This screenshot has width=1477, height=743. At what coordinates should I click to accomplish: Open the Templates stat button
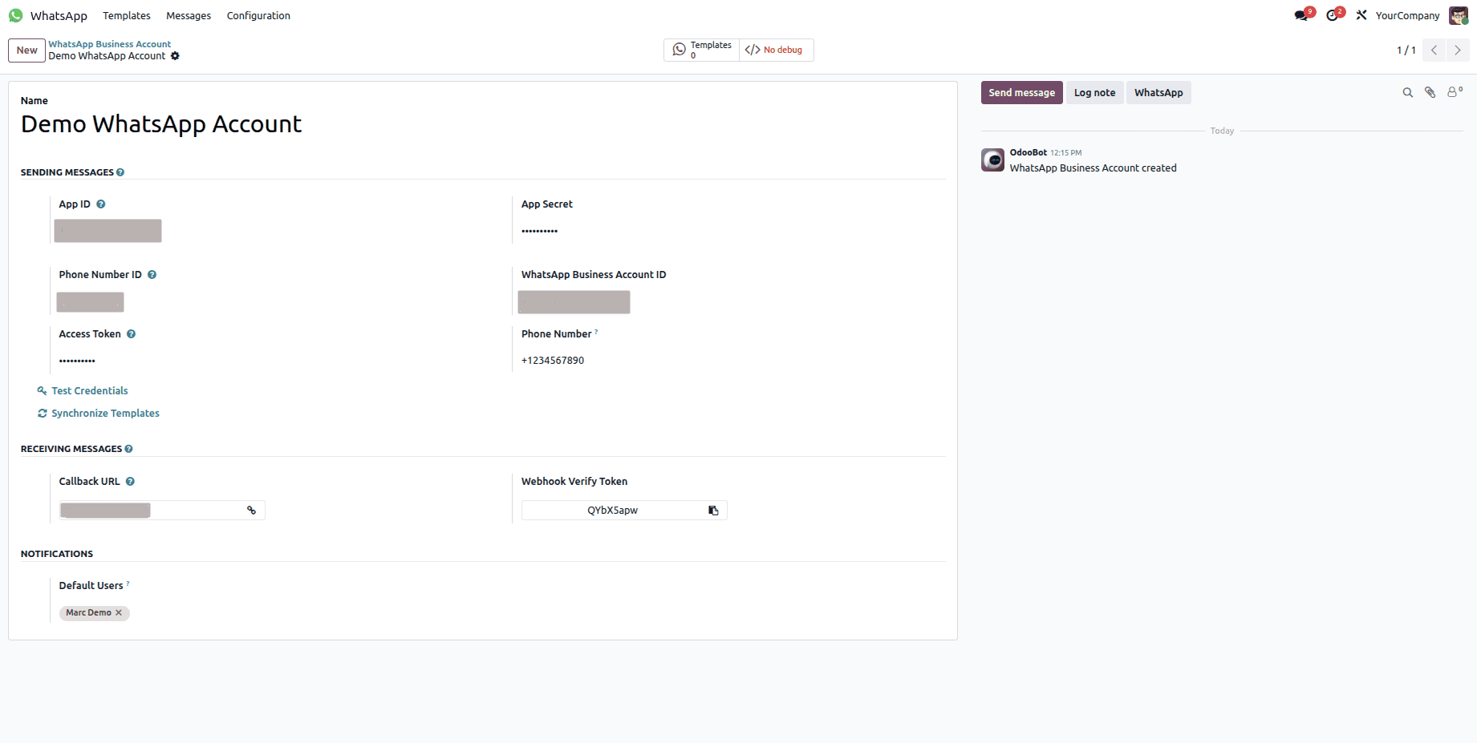702,50
